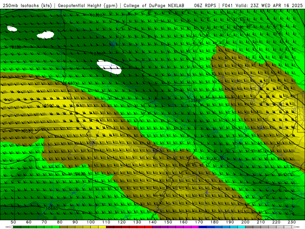
Task: Click the 10320 height contour label
Action: 96,15
